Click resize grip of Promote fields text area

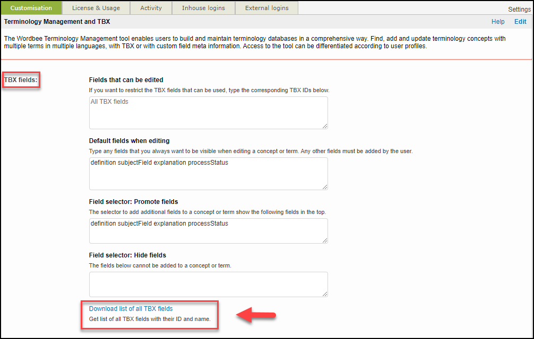click(x=325, y=240)
